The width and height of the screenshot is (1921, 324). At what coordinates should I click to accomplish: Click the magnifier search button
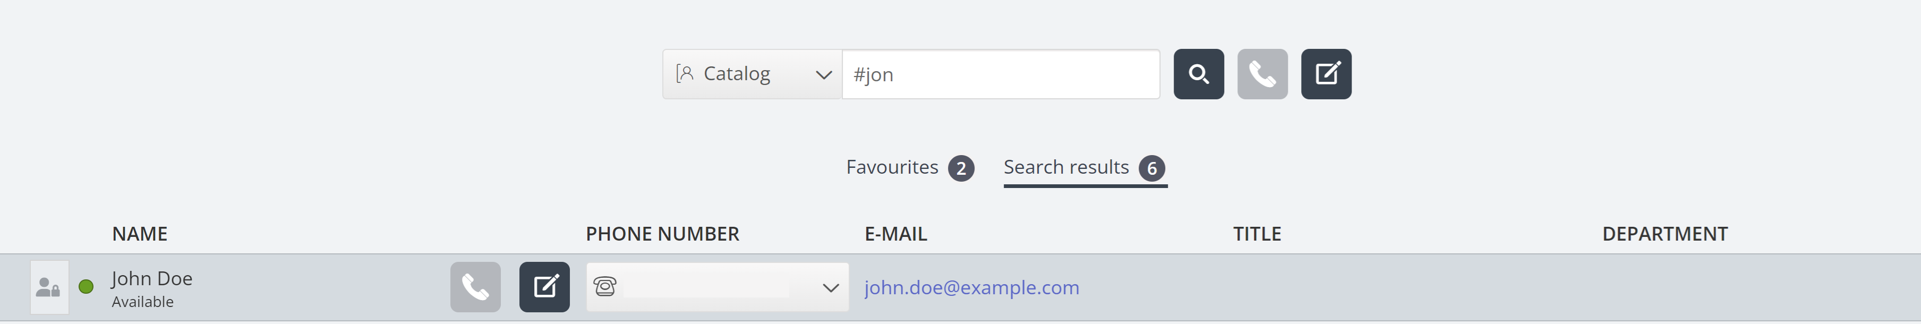[x=1198, y=74]
